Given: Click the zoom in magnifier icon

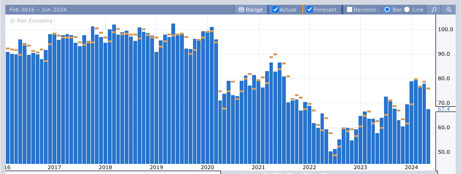Looking at the screenshot, I should tap(434, 10).
